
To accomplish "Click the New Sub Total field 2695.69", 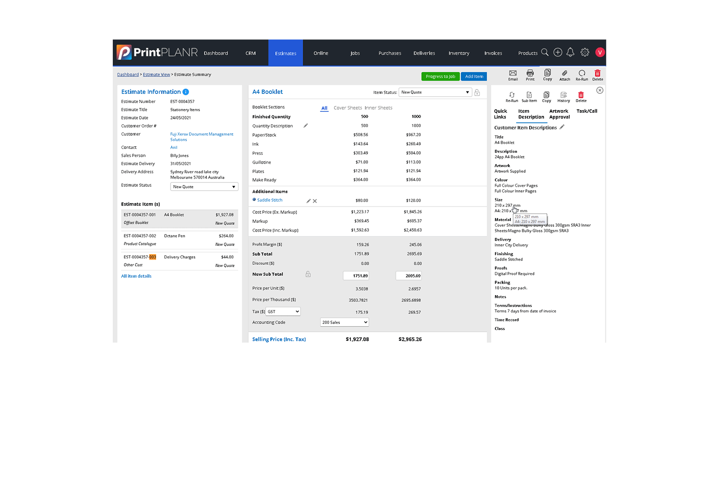I will click(409, 276).
